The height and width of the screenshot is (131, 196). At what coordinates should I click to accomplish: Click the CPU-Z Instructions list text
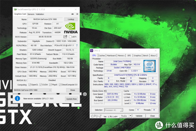pos(131,85)
